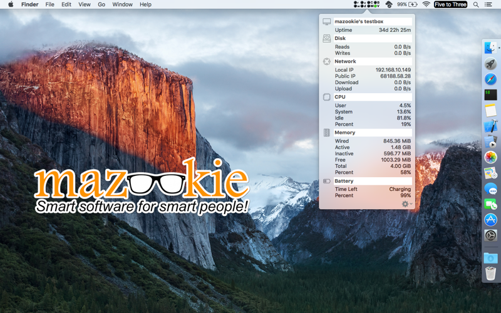The height and width of the screenshot is (313, 501).
Task: Open Xcode from the Dock
Action: tap(490, 126)
